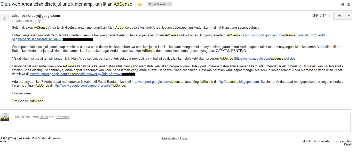Click the sender avatar placeholder
This screenshot has width=355, height=154.
[5, 18]
